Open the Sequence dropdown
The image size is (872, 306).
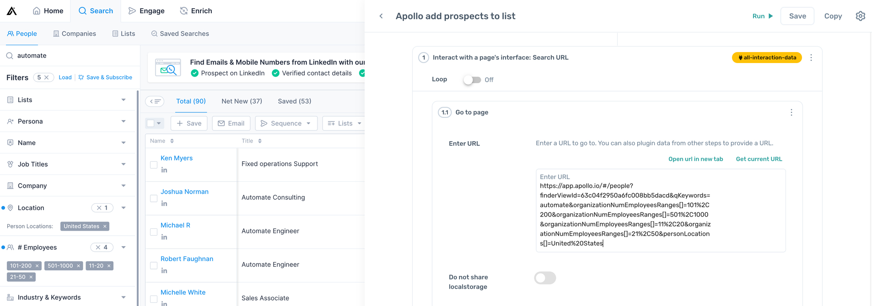(286, 123)
